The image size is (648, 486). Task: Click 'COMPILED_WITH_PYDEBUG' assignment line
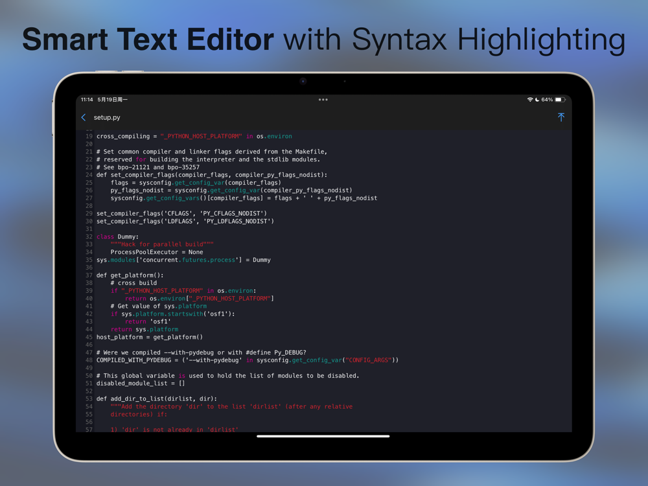[247, 360]
